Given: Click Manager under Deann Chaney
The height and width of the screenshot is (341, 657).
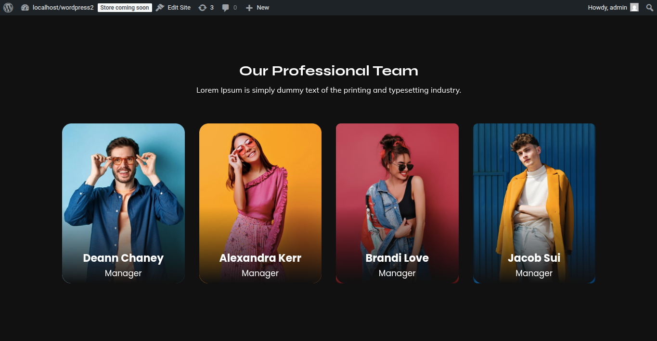Looking at the screenshot, I should pyautogui.click(x=123, y=273).
